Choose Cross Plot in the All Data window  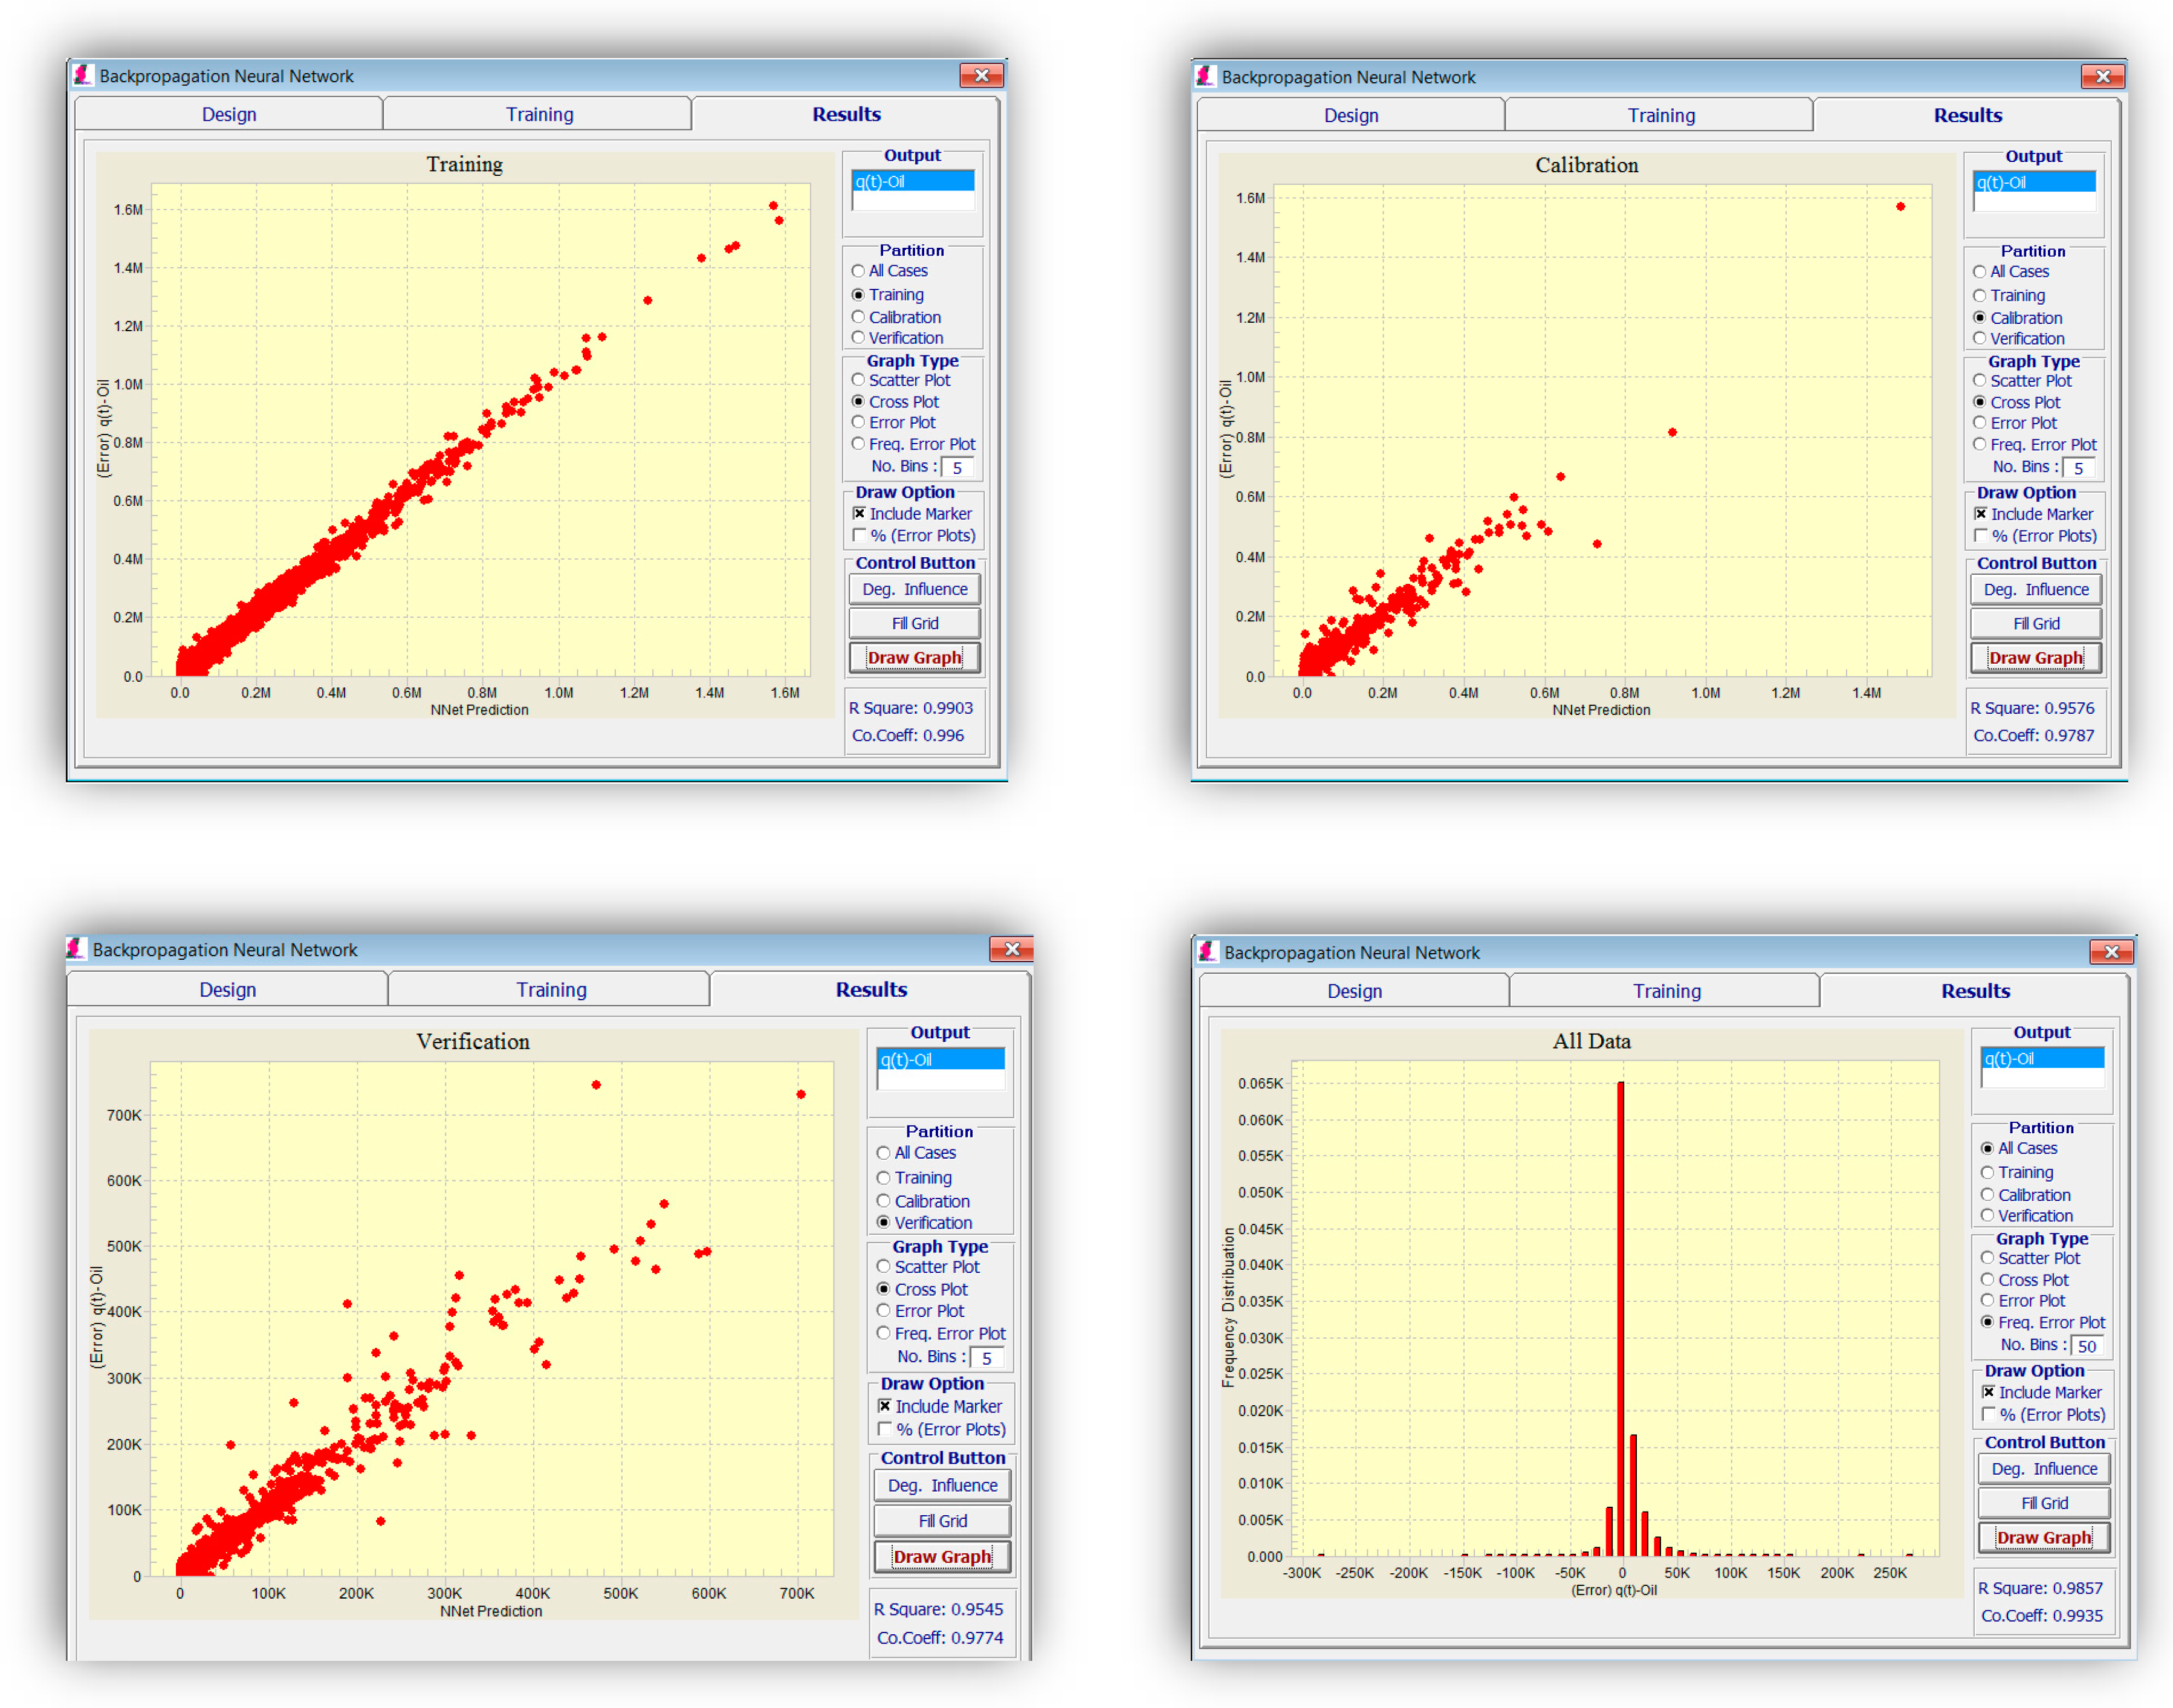pos(2025,1280)
